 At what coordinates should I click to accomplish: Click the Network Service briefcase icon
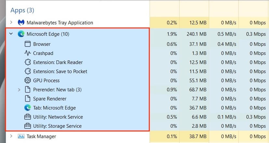[x=27, y=117]
